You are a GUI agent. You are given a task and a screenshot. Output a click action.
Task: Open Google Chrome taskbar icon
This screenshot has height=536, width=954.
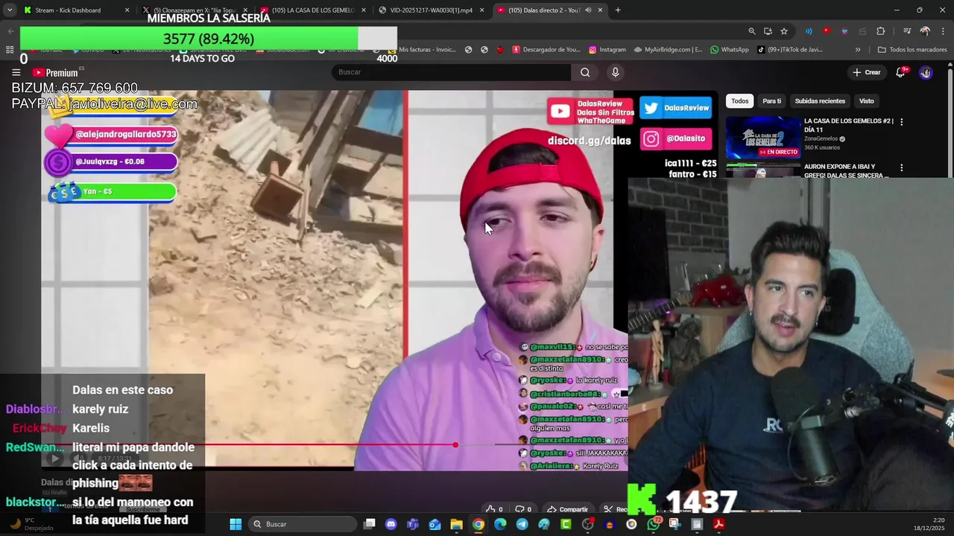(478, 524)
